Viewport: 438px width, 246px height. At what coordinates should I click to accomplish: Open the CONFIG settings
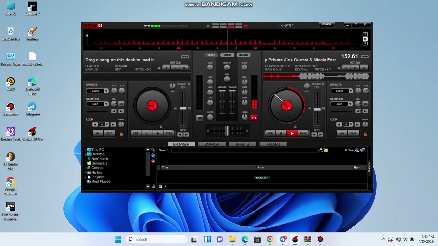[x=326, y=24]
